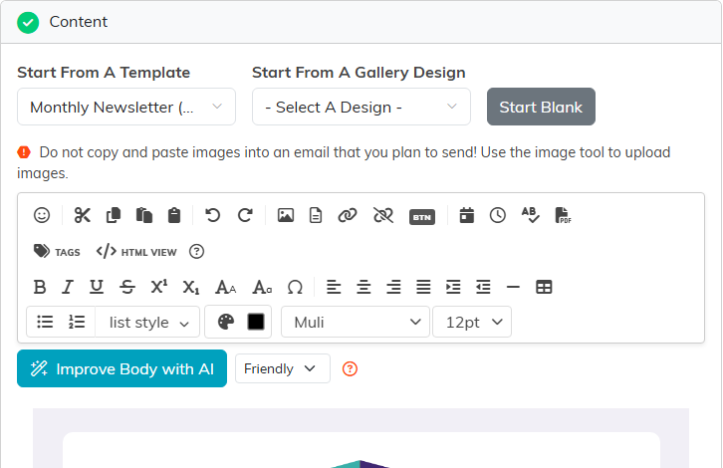Screen dimensions: 723x468
Task: Click Improve Body with AI button
Action: 121,368
